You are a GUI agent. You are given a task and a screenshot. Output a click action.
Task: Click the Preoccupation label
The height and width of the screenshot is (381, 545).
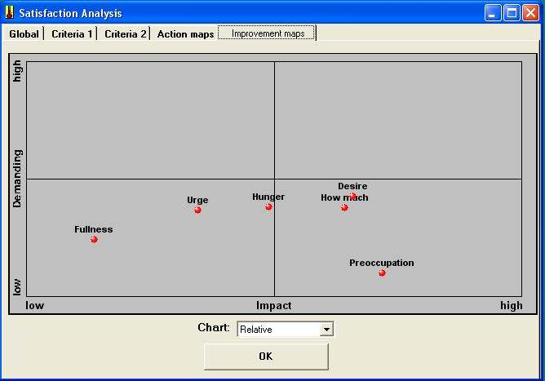coord(382,263)
